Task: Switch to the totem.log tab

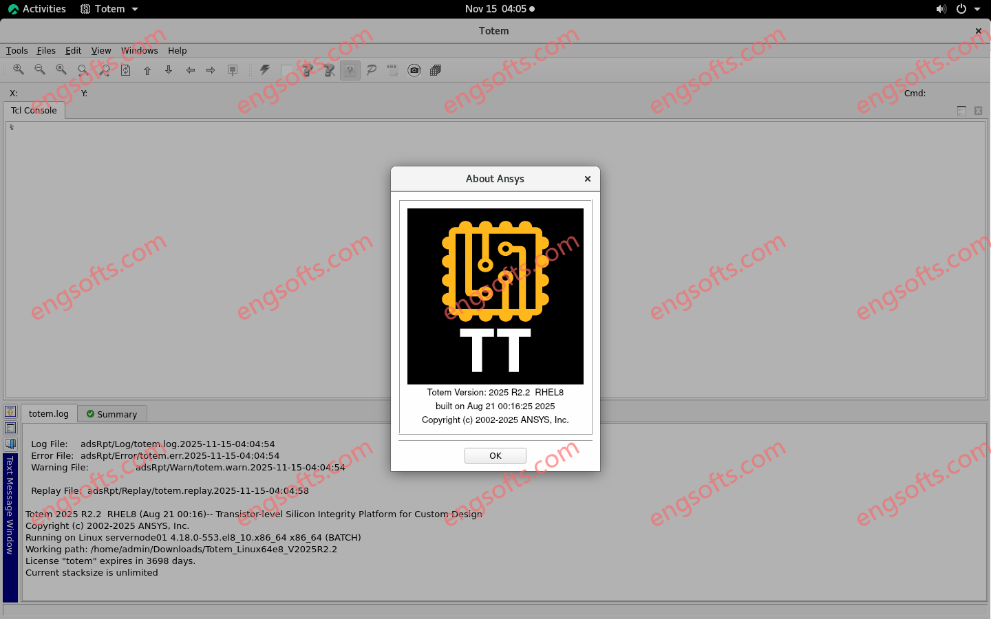Action: (x=48, y=413)
